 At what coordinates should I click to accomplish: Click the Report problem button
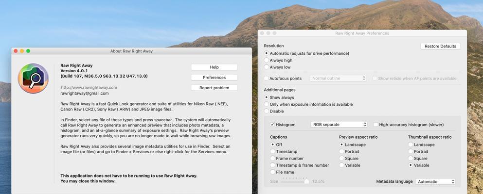pos(214,88)
